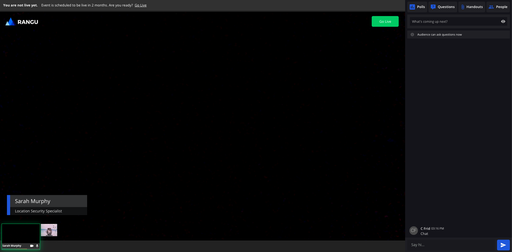This screenshot has width=512, height=252.
Task: Send the chat message with arrow icon
Action: click(x=503, y=245)
